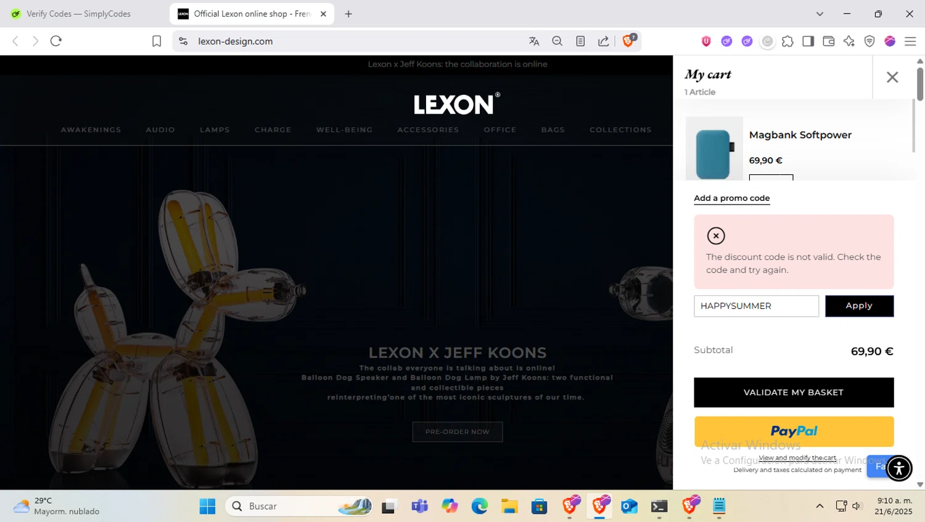Screen dimensions: 925x522
Task: Open the Brave VPN shield icon
Action: click(x=869, y=41)
